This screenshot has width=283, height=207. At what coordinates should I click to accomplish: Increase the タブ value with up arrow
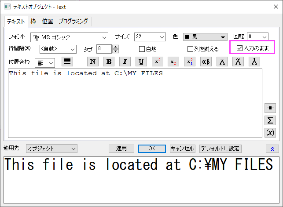pyautogui.click(x=115, y=47)
